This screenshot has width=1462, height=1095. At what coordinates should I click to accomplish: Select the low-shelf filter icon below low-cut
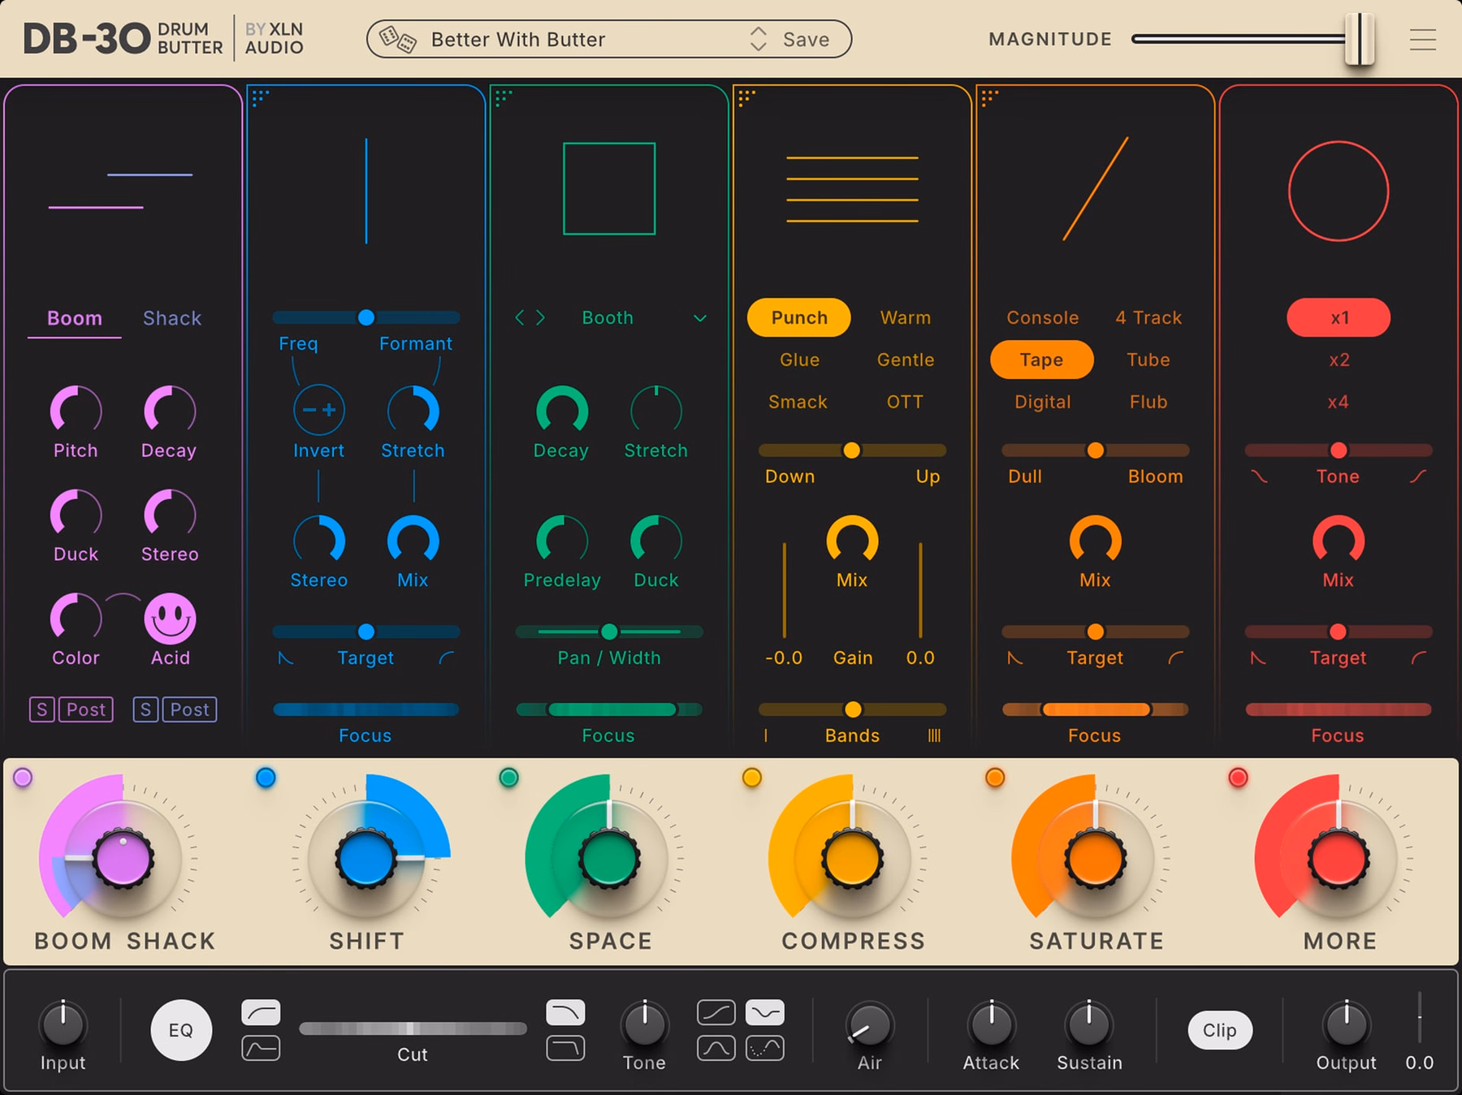261,1048
